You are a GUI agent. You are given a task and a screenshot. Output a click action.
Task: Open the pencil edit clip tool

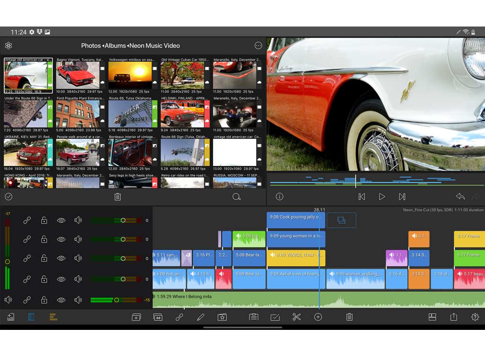201,317
